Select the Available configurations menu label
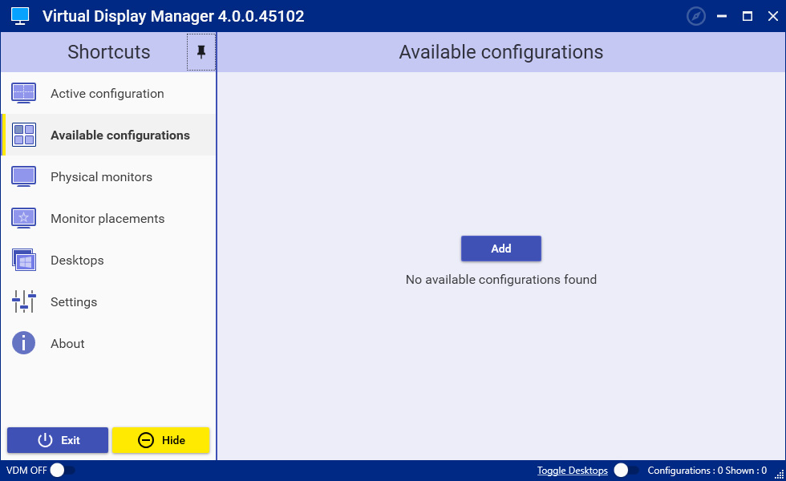Image resolution: width=786 pixels, height=481 pixels. click(120, 135)
